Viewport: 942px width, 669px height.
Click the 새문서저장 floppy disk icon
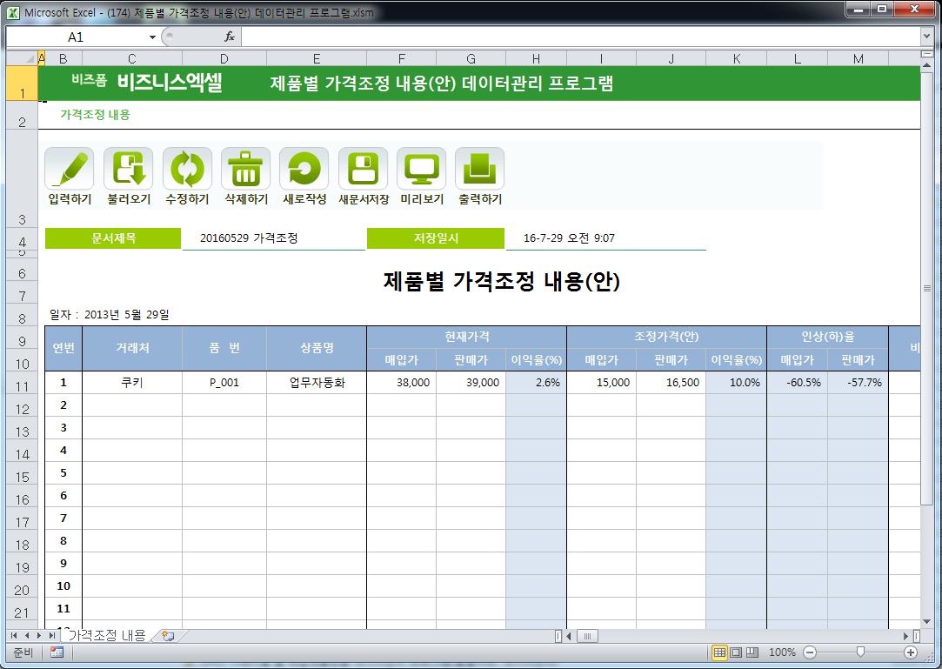click(363, 169)
